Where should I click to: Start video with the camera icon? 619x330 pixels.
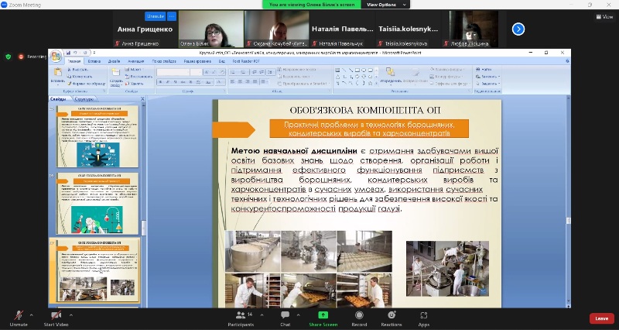(x=56, y=315)
